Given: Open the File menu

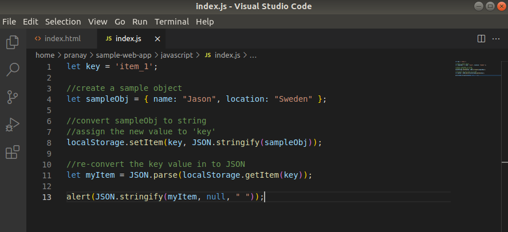Looking at the screenshot, I should [9, 22].
